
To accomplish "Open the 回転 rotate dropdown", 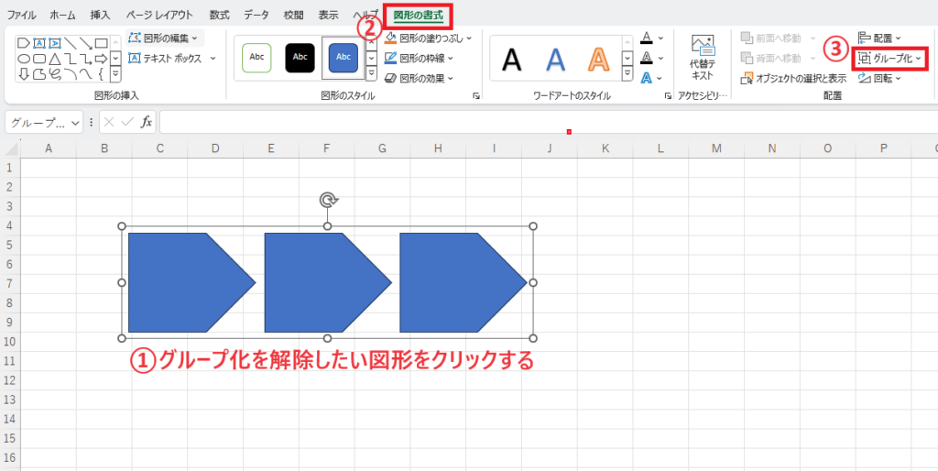I will [880, 78].
